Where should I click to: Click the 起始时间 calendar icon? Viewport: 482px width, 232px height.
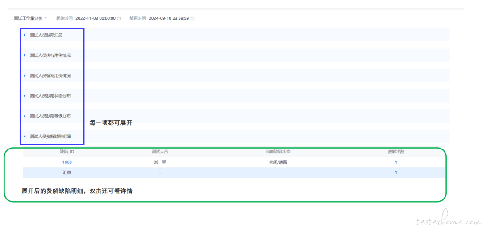tap(119, 18)
